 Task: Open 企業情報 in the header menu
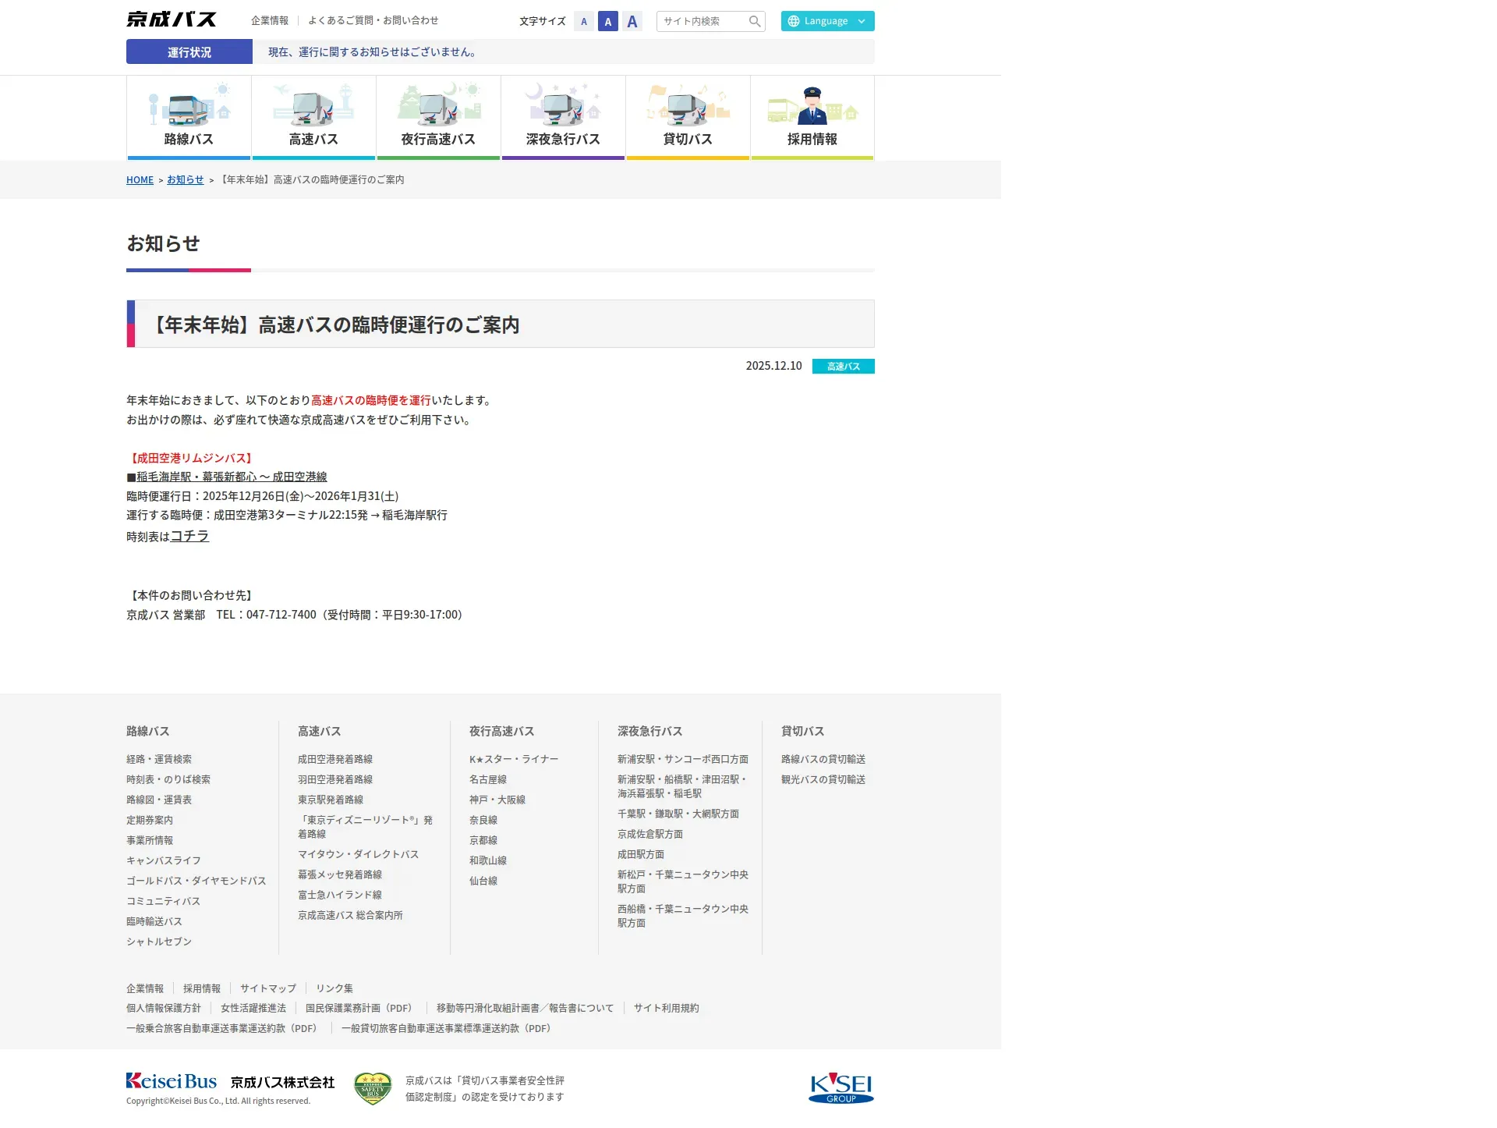click(x=270, y=20)
